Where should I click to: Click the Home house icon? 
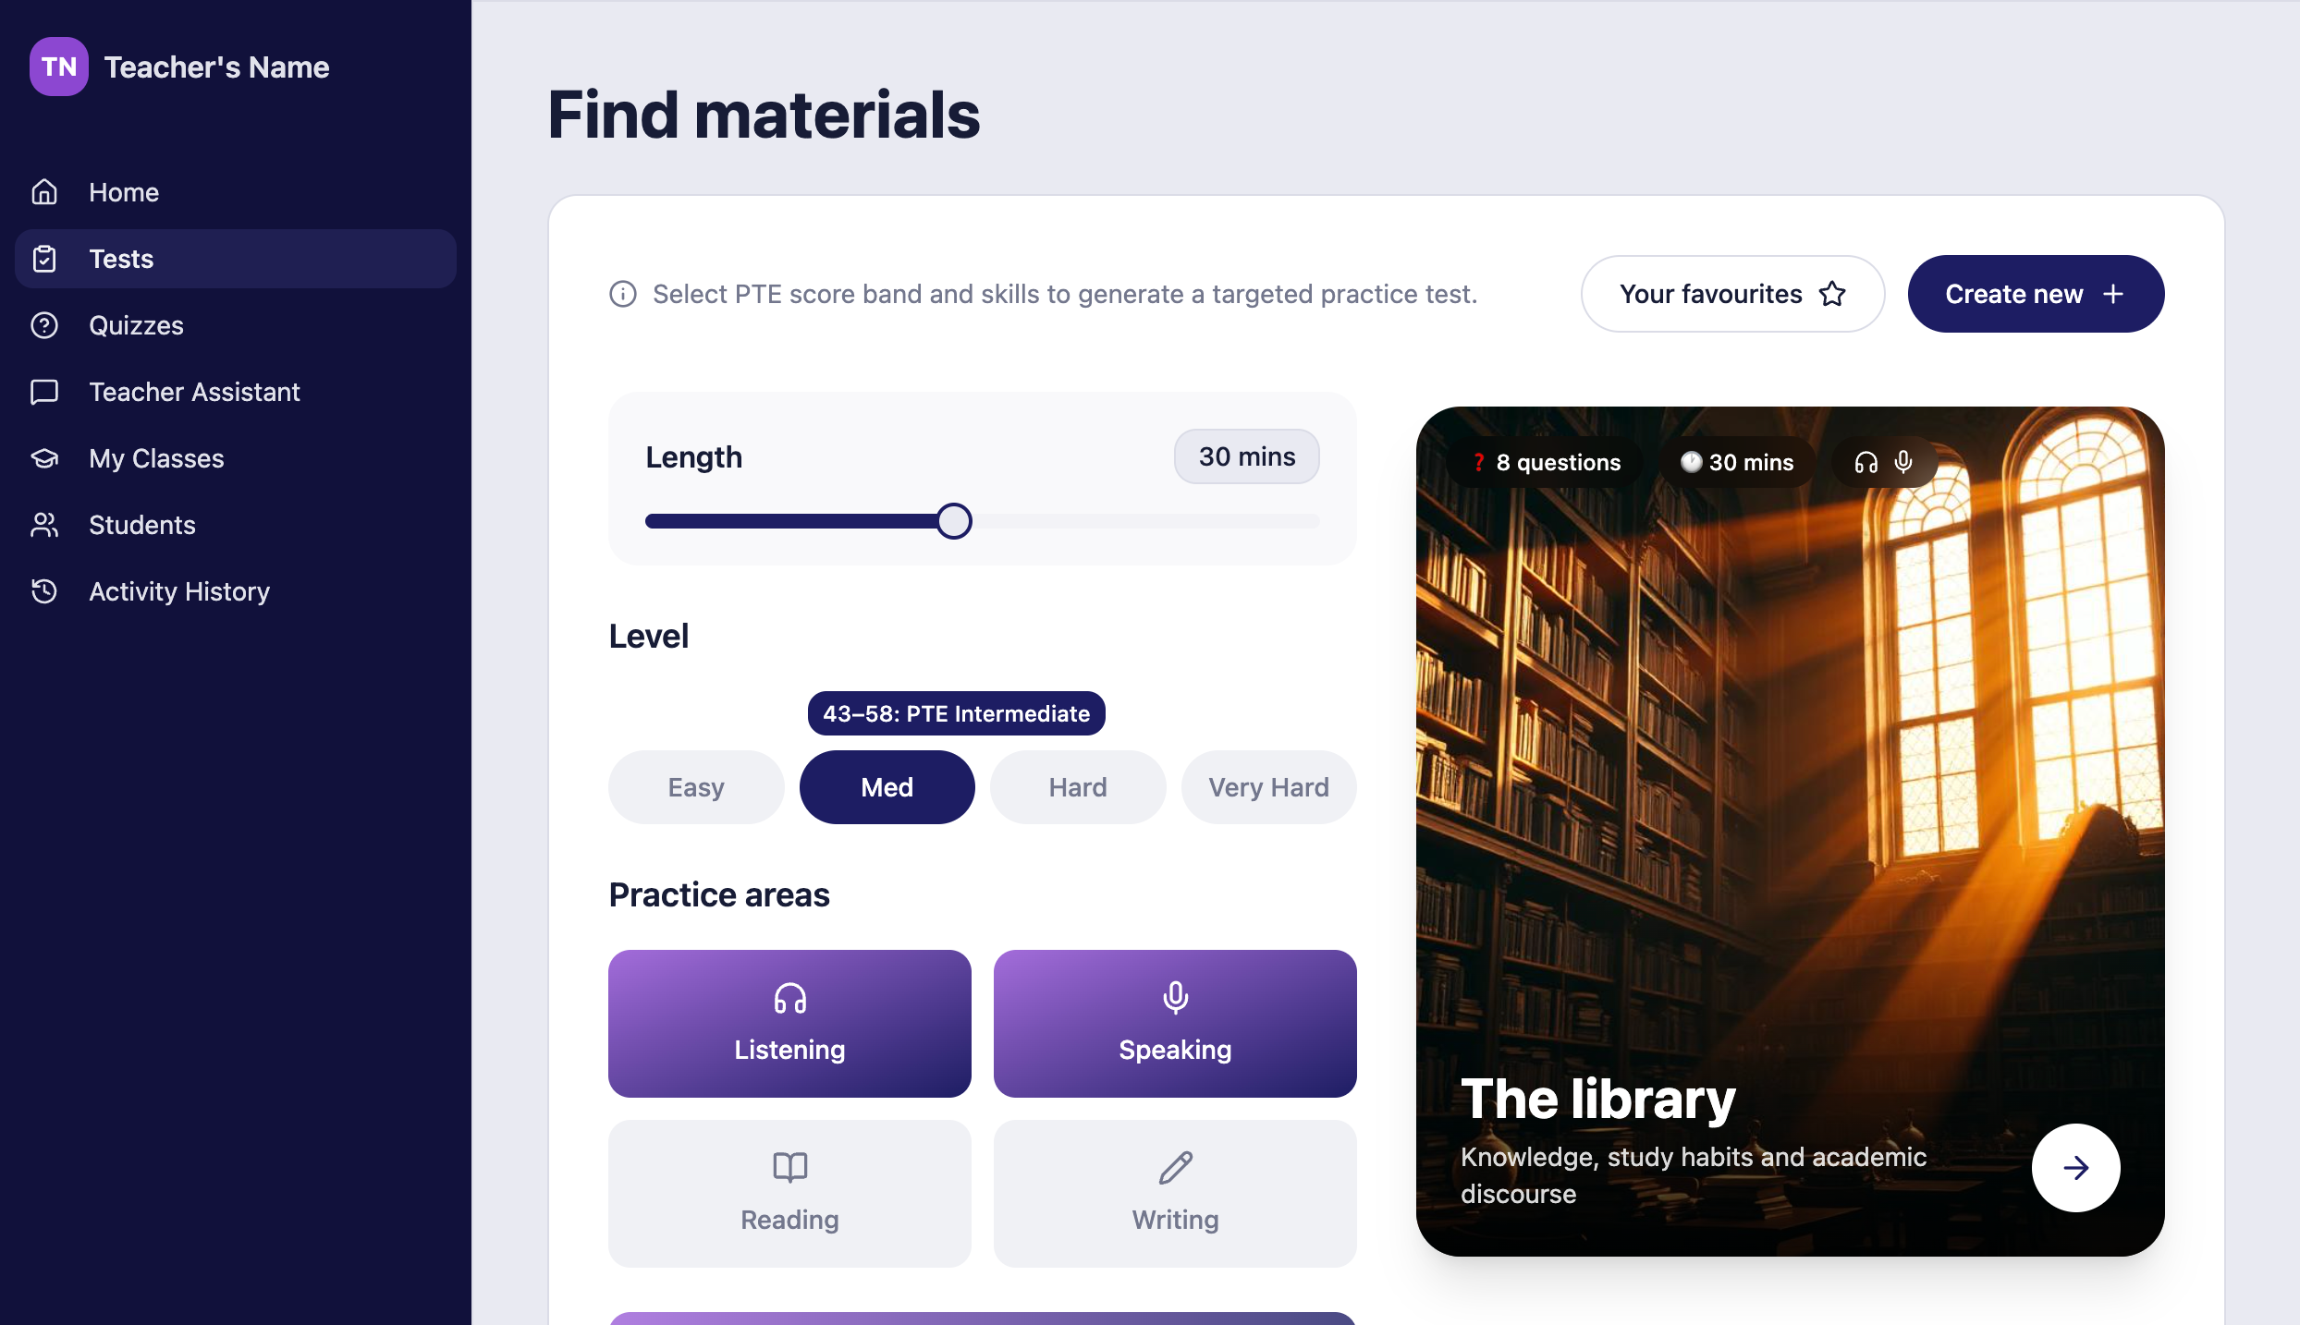tap(44, 192)
